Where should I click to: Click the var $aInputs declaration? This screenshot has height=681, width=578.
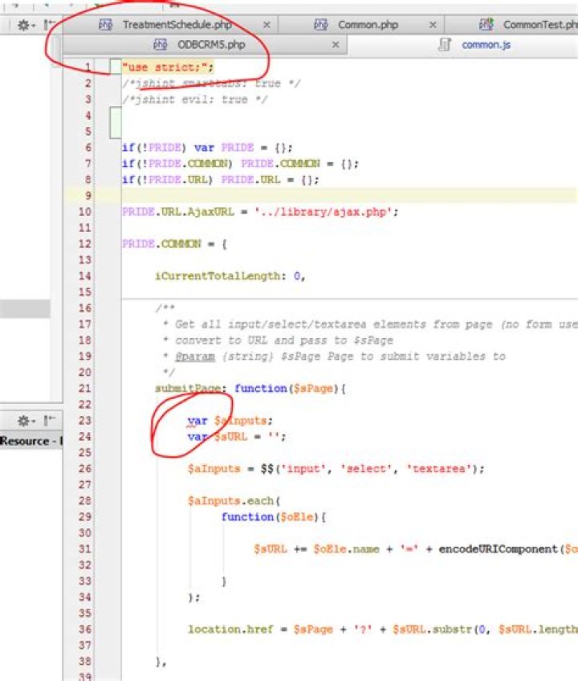[230, 421]
